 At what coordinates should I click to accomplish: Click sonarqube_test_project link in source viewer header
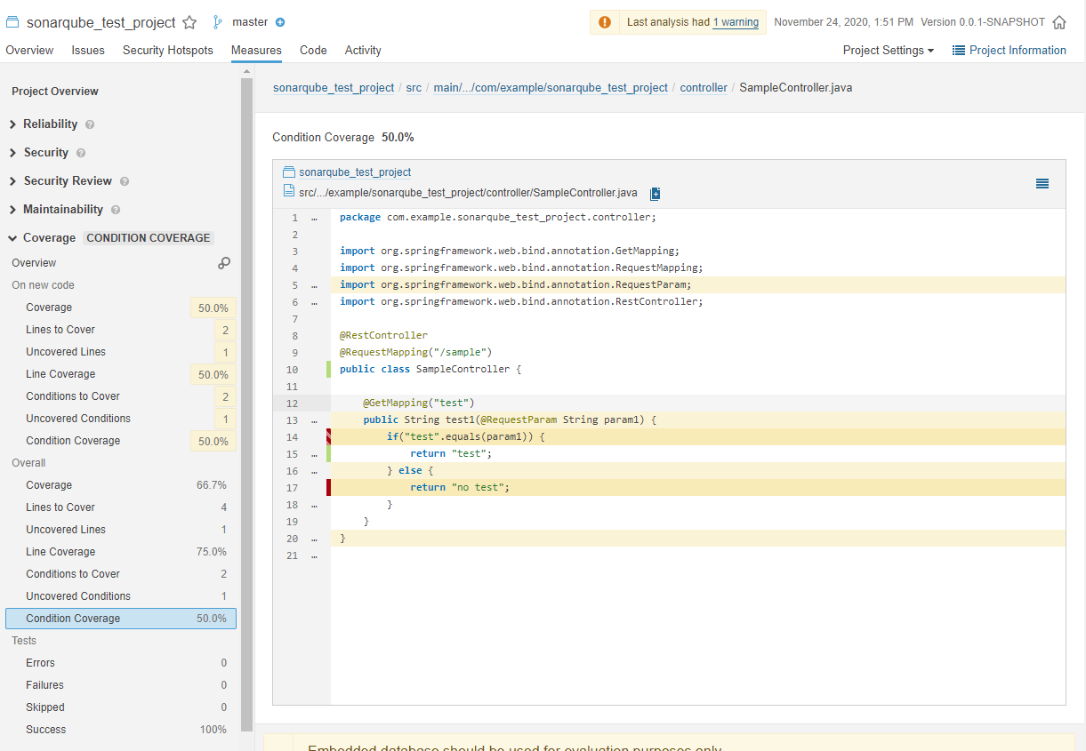[355, 172]
